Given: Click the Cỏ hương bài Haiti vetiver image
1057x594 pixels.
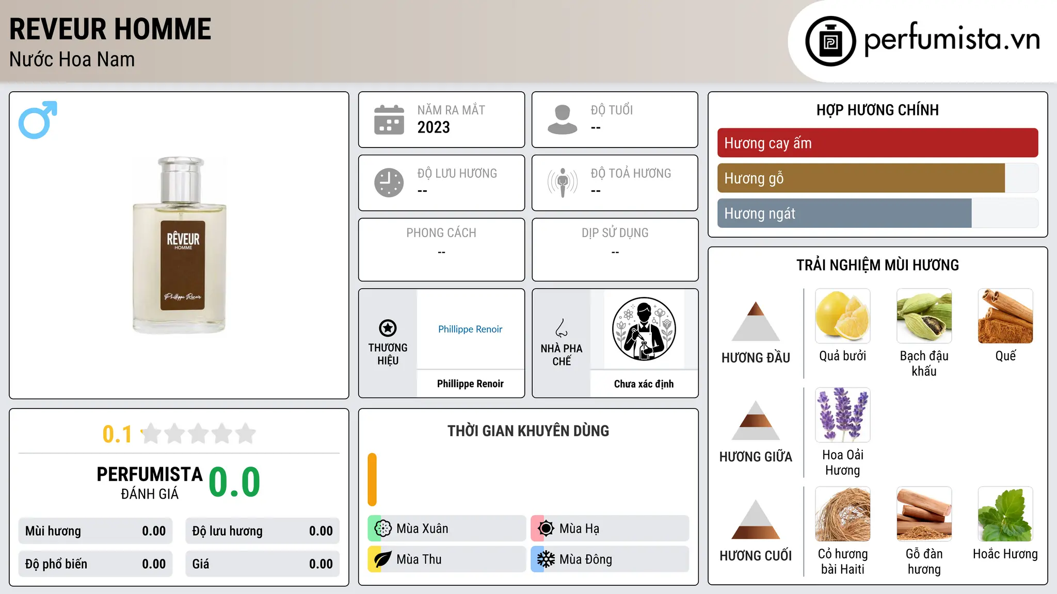Looking at the screenshot, I should tap(843, 514).
